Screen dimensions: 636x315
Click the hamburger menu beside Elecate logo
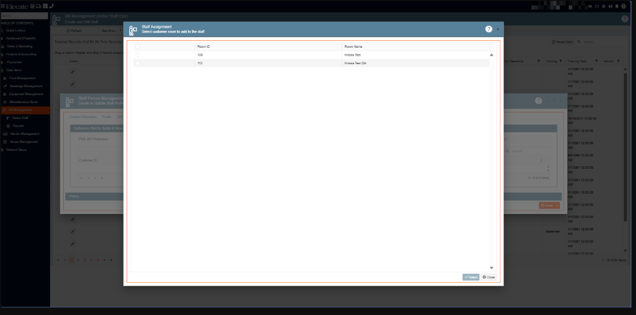2,6
